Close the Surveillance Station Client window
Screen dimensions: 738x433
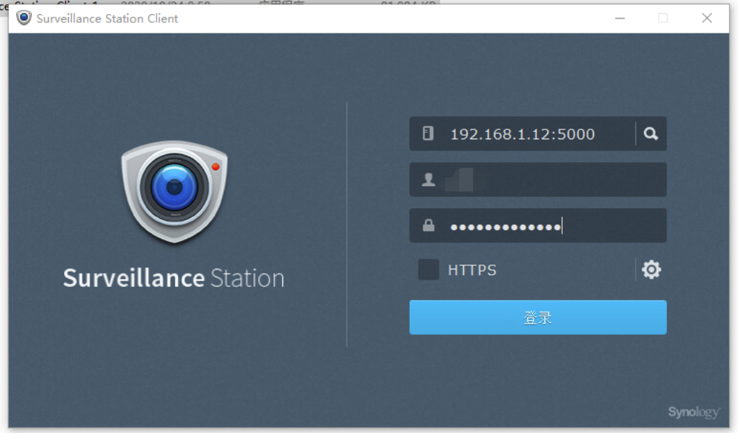point(707,18)
